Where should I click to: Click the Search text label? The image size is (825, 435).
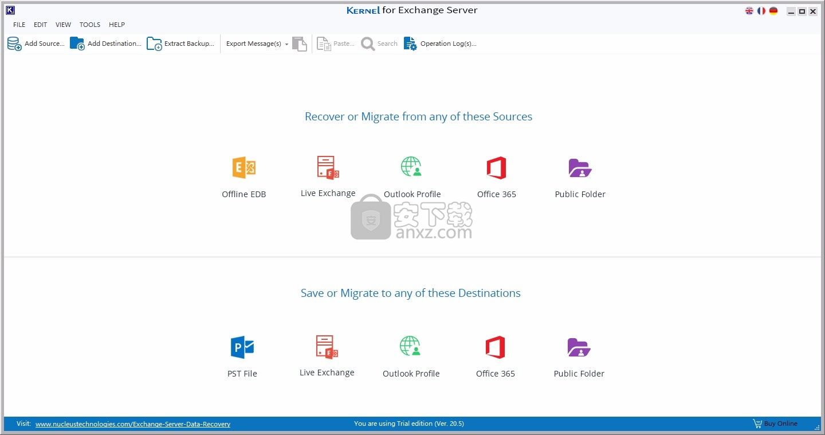387,44
